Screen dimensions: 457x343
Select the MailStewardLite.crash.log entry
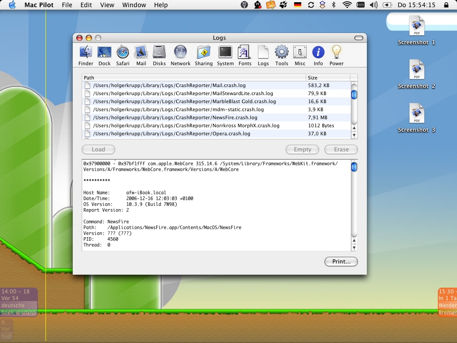(x=216, y=93)
